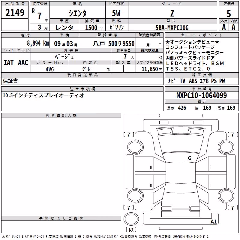The width and height of the screenshot is (240, 240).
Task: Click sales point オークションデビュー line
Action: pos(192,42)
